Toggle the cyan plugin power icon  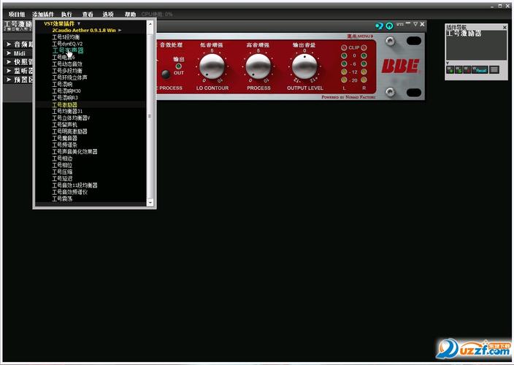[389, 26]
